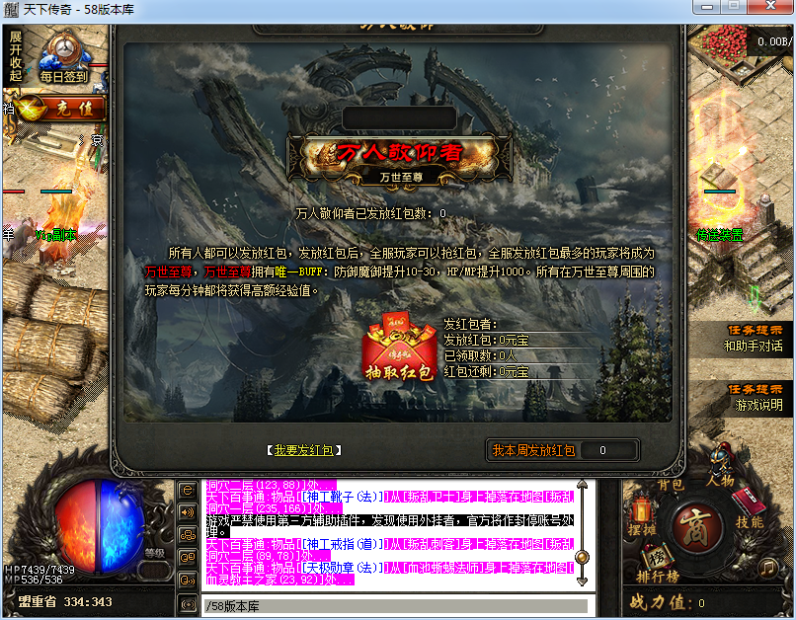Image resolution: width=796 pixels, height=620 pixels.
Task: Click the 游戏说明 task hint
Action: [758, 405]
